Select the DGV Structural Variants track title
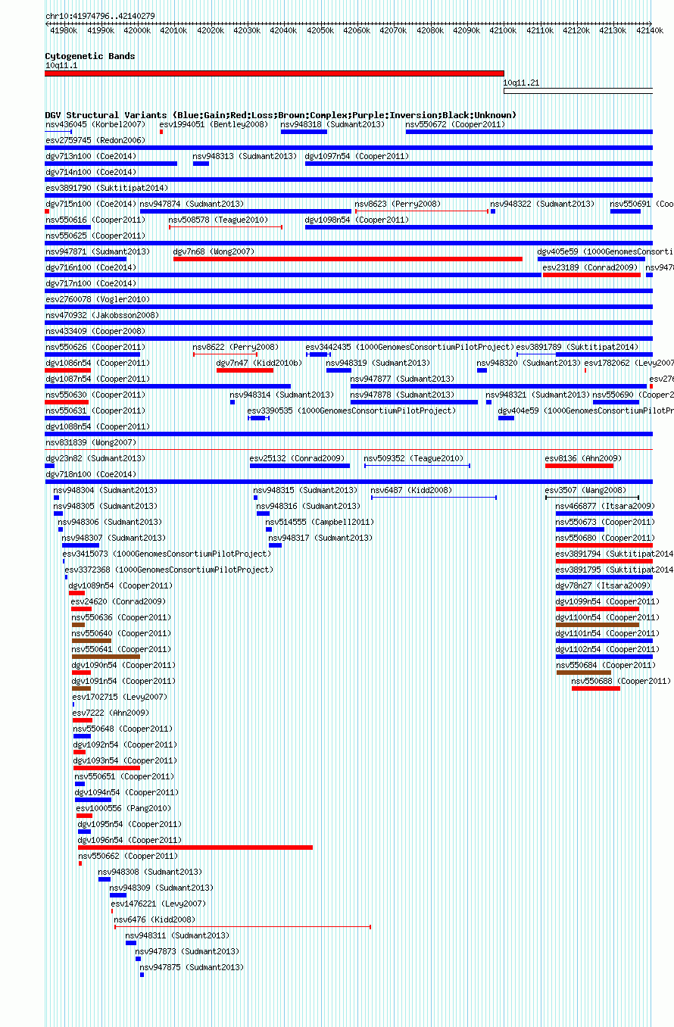 click(x=281, y=115)
